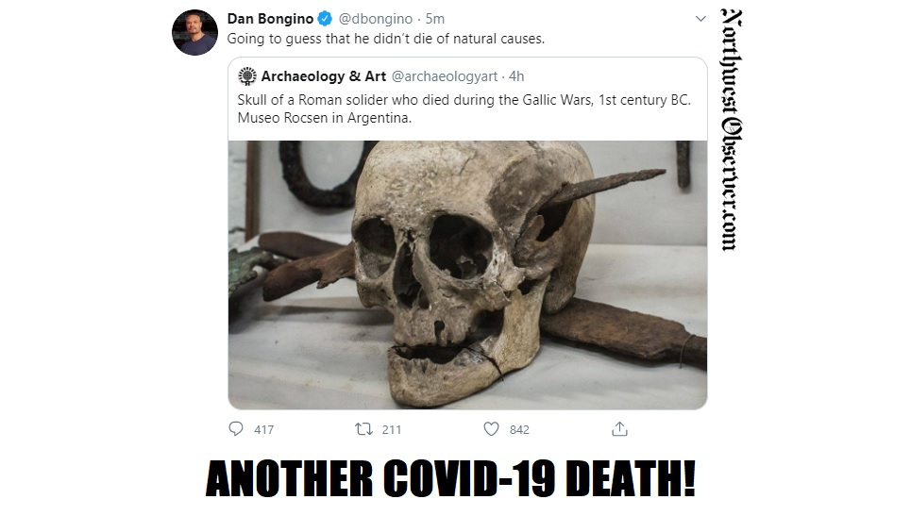Visit the @dbongino handle

click(x=376, y=19)
